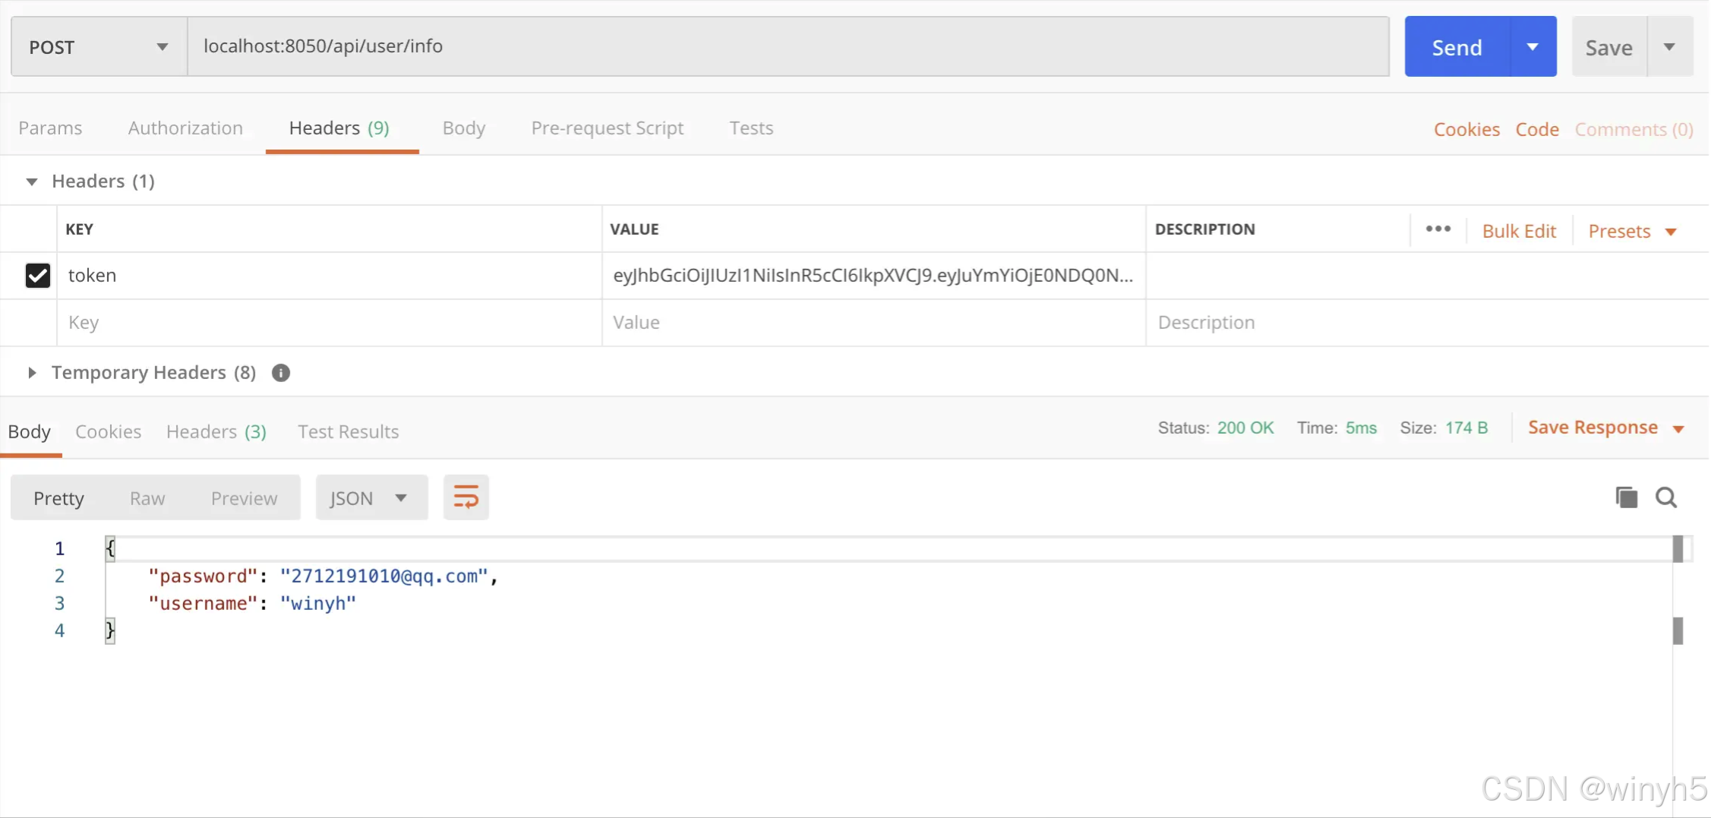1711x818 pixels.
Task: Open the response Cookies tab
Action: click(x=108, y=431)
